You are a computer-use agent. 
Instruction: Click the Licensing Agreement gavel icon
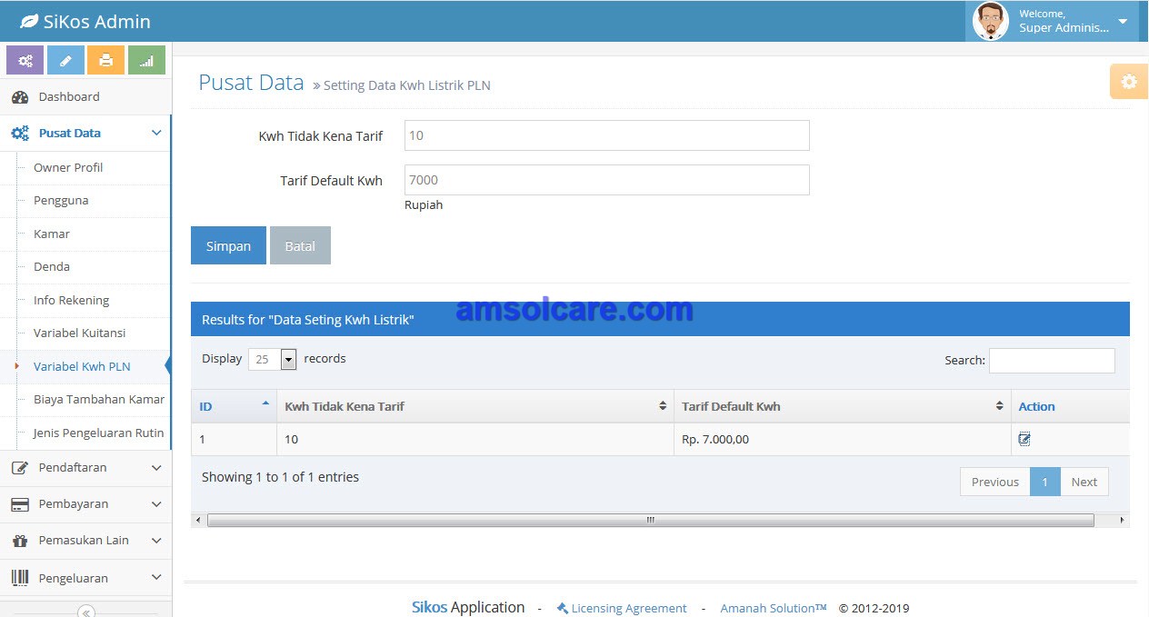click(563, 608)
